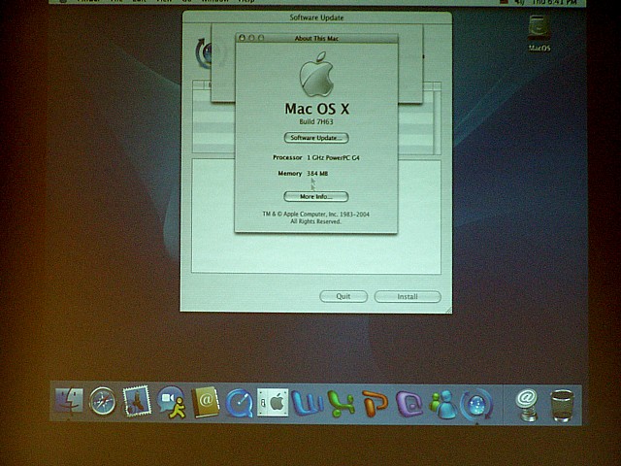Minimize the About This Mac window
The width and height of the screenshot is (621, 466).
pos(251,38)
